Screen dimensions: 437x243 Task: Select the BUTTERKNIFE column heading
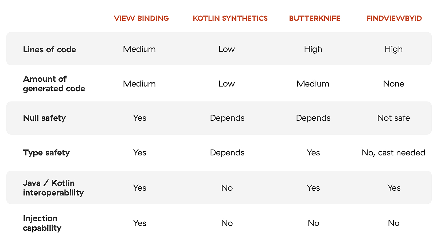pos(314,18)
